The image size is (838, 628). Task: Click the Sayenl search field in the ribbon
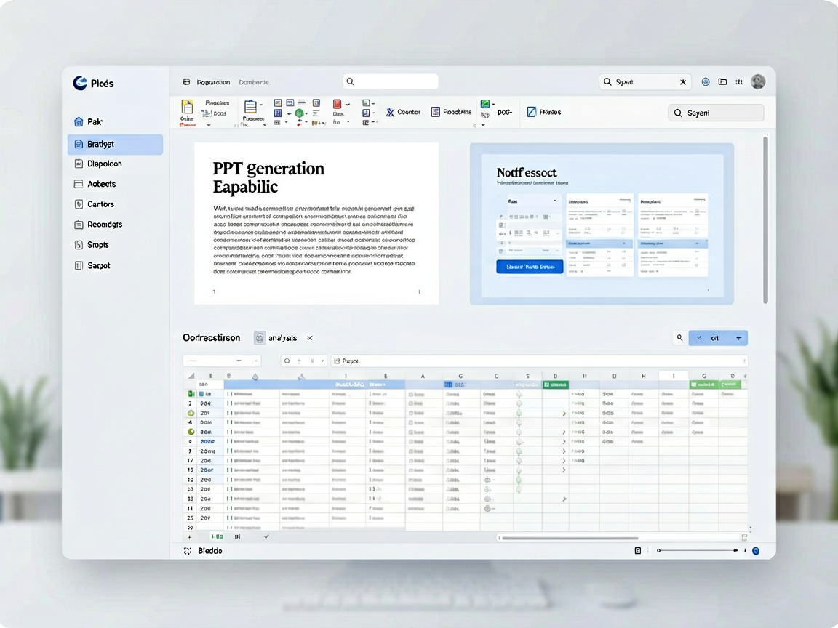(716, 113)
